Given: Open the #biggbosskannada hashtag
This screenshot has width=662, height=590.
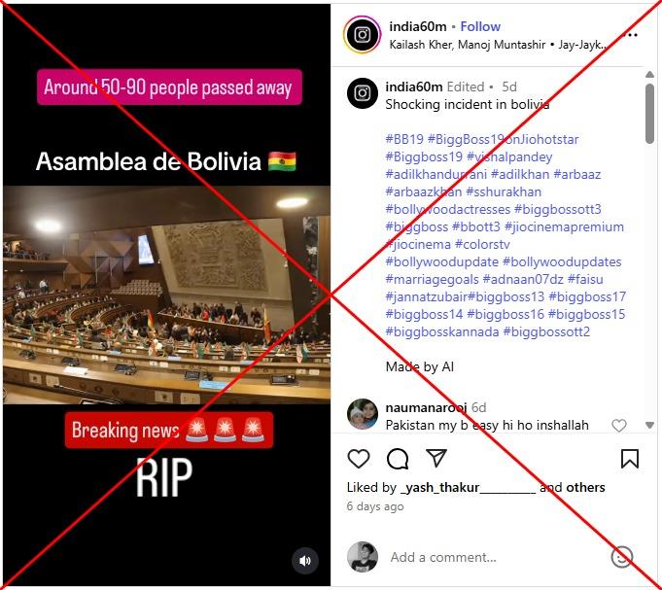Looking at the screenshot, I should pyautogui.click(x=442, y=331).
